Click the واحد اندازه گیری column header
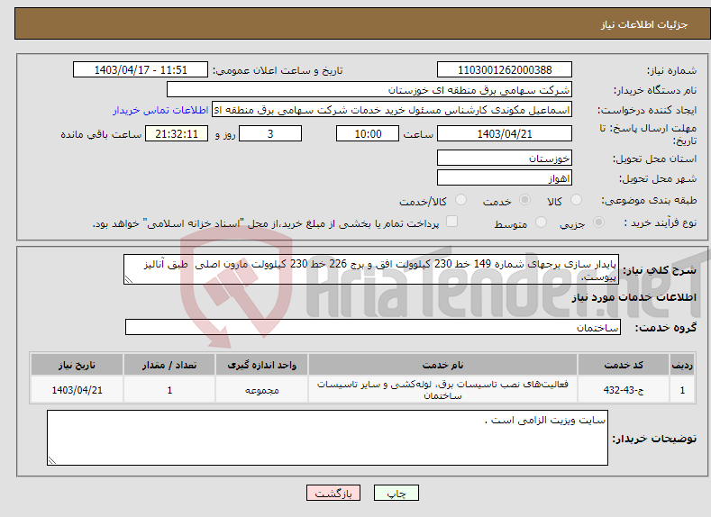Viewport: 711px width, 517px height. click(261, 365)
